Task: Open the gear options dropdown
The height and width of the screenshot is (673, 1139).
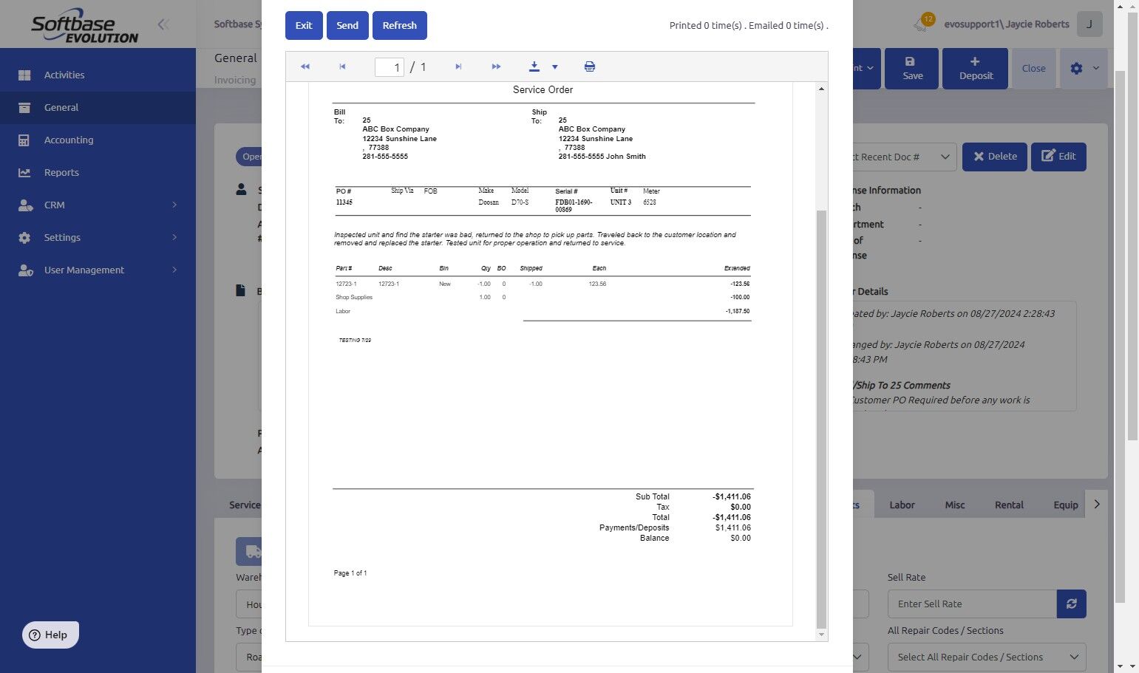Action: [x=1084, y=69]
